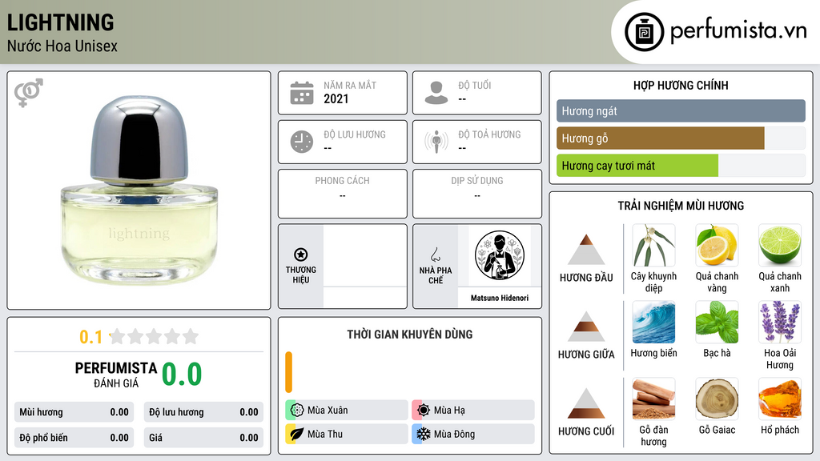Click the Mùi hương score field
The width and height of the screenshot is (820, 461).
(74, 412)
